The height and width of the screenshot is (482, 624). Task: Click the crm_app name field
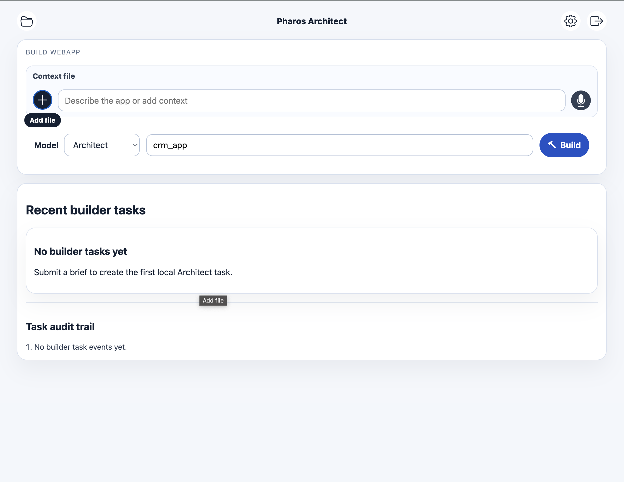(339, 145)
